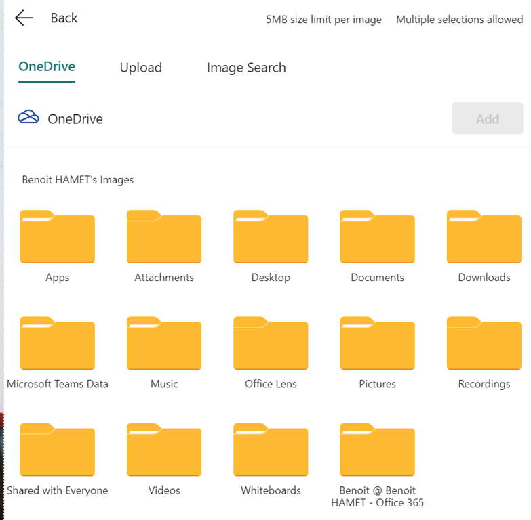Open the Music folder

(164, 343)
